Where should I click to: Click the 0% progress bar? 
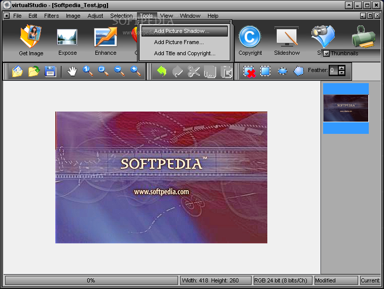[x=91, y=280]
